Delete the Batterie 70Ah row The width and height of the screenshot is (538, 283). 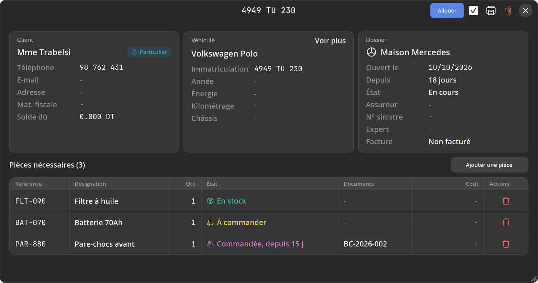pyautogui.click(x=506, y=222)
